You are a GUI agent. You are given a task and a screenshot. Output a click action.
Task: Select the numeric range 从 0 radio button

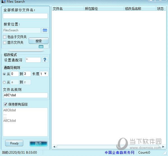click(4, 74)
